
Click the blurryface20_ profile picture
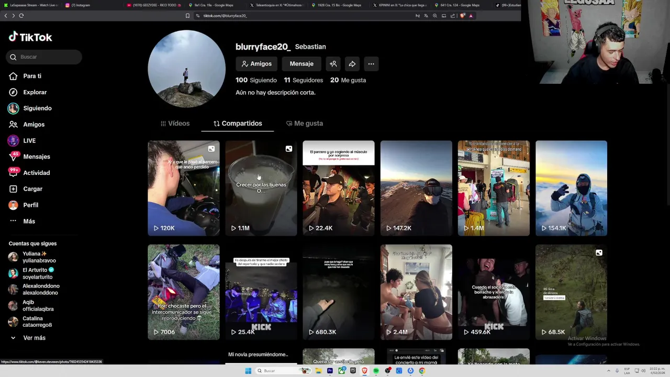(186, 69)
